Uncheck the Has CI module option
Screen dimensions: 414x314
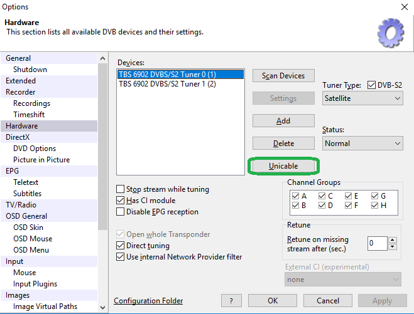[121, 201]
